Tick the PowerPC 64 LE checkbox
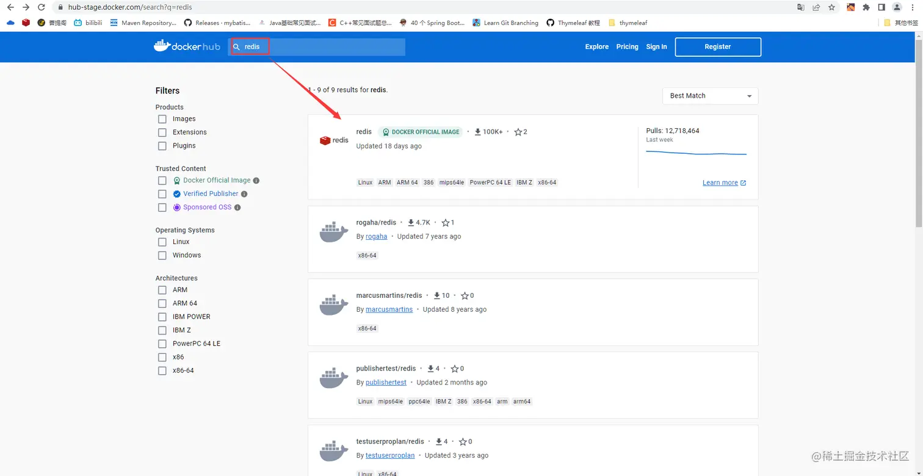Screen dimensions: 923x476 tap(162, 344)
